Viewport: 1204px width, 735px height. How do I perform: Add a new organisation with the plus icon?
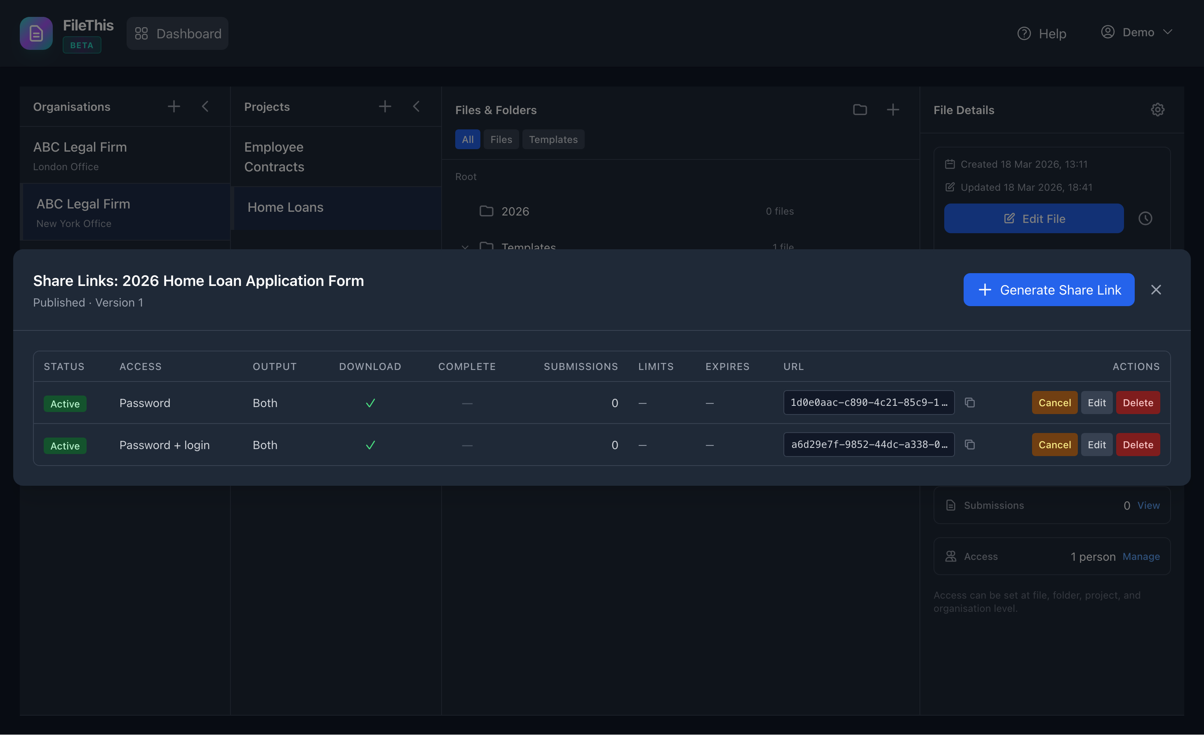click(x=174, y=106)
